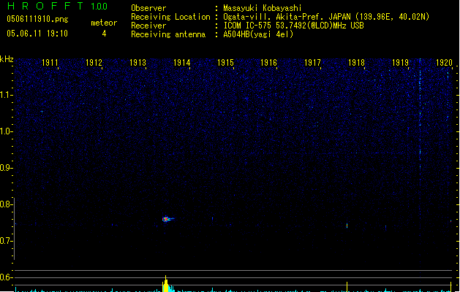Click the HROFFT 1.0.0 title text
The height and width of the screenshot is (292, 460).
click(58, 6)
